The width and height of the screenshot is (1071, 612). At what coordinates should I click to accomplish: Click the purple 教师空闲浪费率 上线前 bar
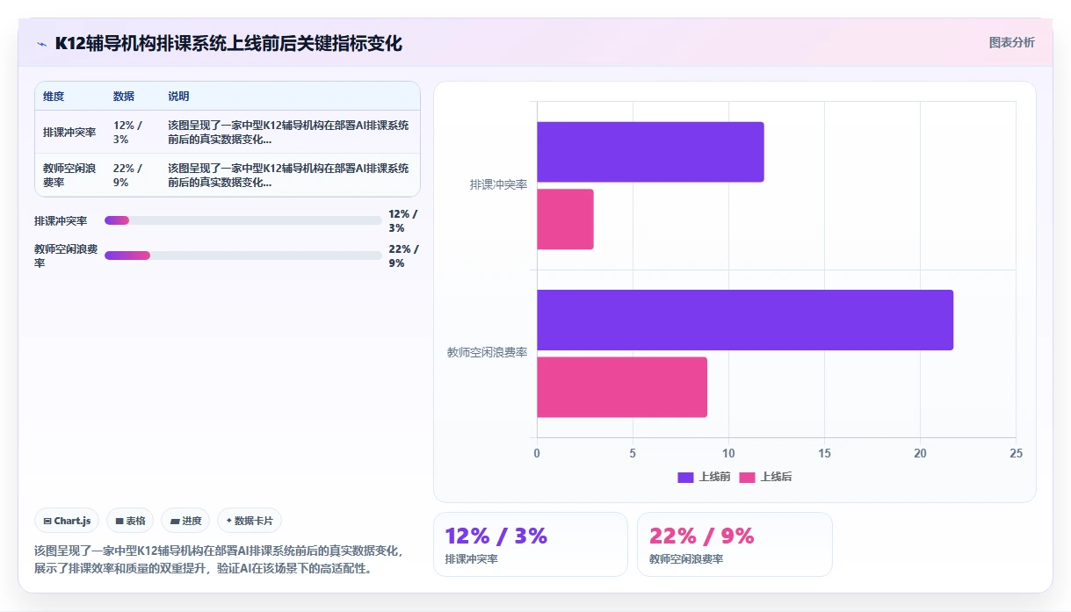pos(745,320)
